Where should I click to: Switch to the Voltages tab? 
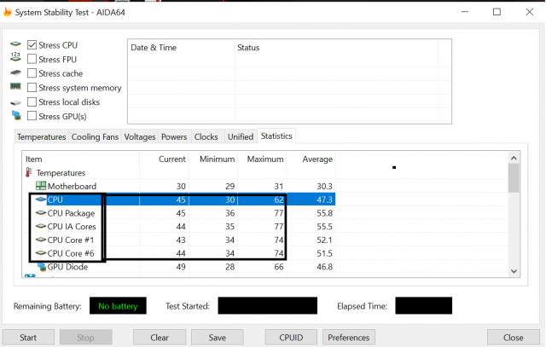pyautogui.click(x=140, y=136)
